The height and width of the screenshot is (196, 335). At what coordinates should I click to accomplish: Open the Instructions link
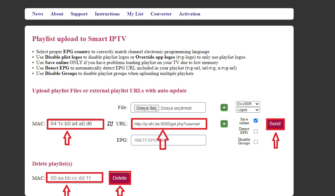click(x=107, y=14)
